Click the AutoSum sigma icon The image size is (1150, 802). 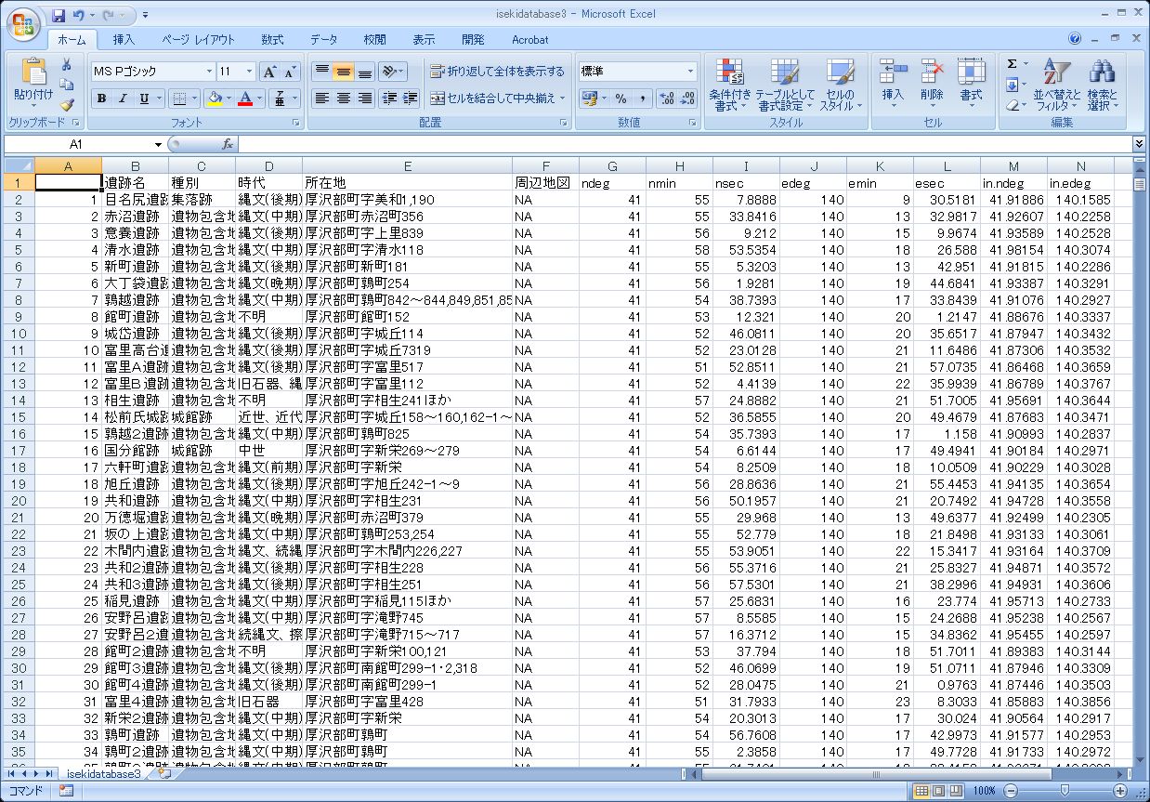point(1012,65)
